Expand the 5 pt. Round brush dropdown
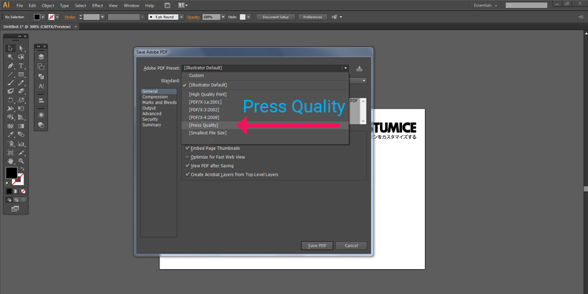The height and width of the screenshot is (294, 588). click(x=182, y=17)
